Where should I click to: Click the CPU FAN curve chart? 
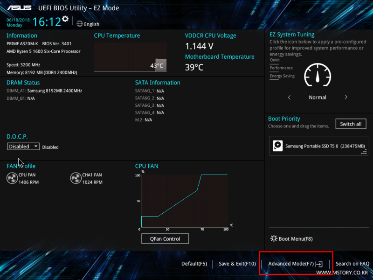tap(185, 201)
